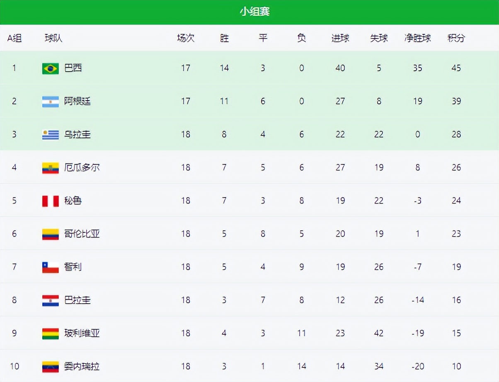
Task: Click the 净胜球 column header
Action: 417,38
